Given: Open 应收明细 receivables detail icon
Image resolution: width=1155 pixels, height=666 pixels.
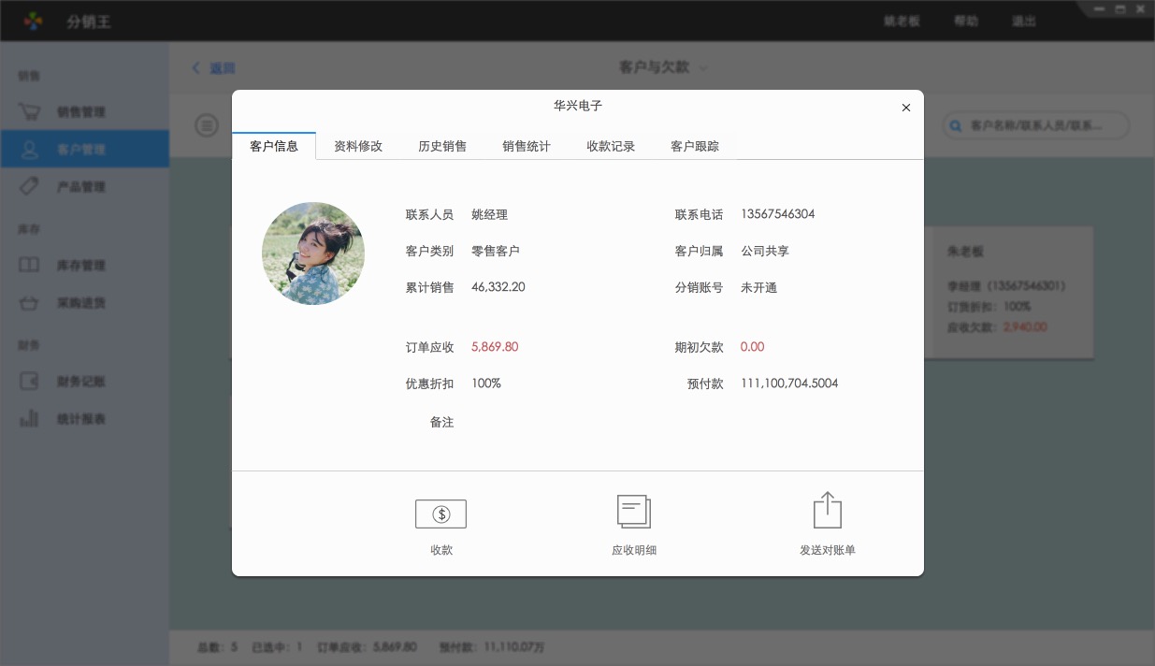Looking at the screenshot, I should coord(633,512).
